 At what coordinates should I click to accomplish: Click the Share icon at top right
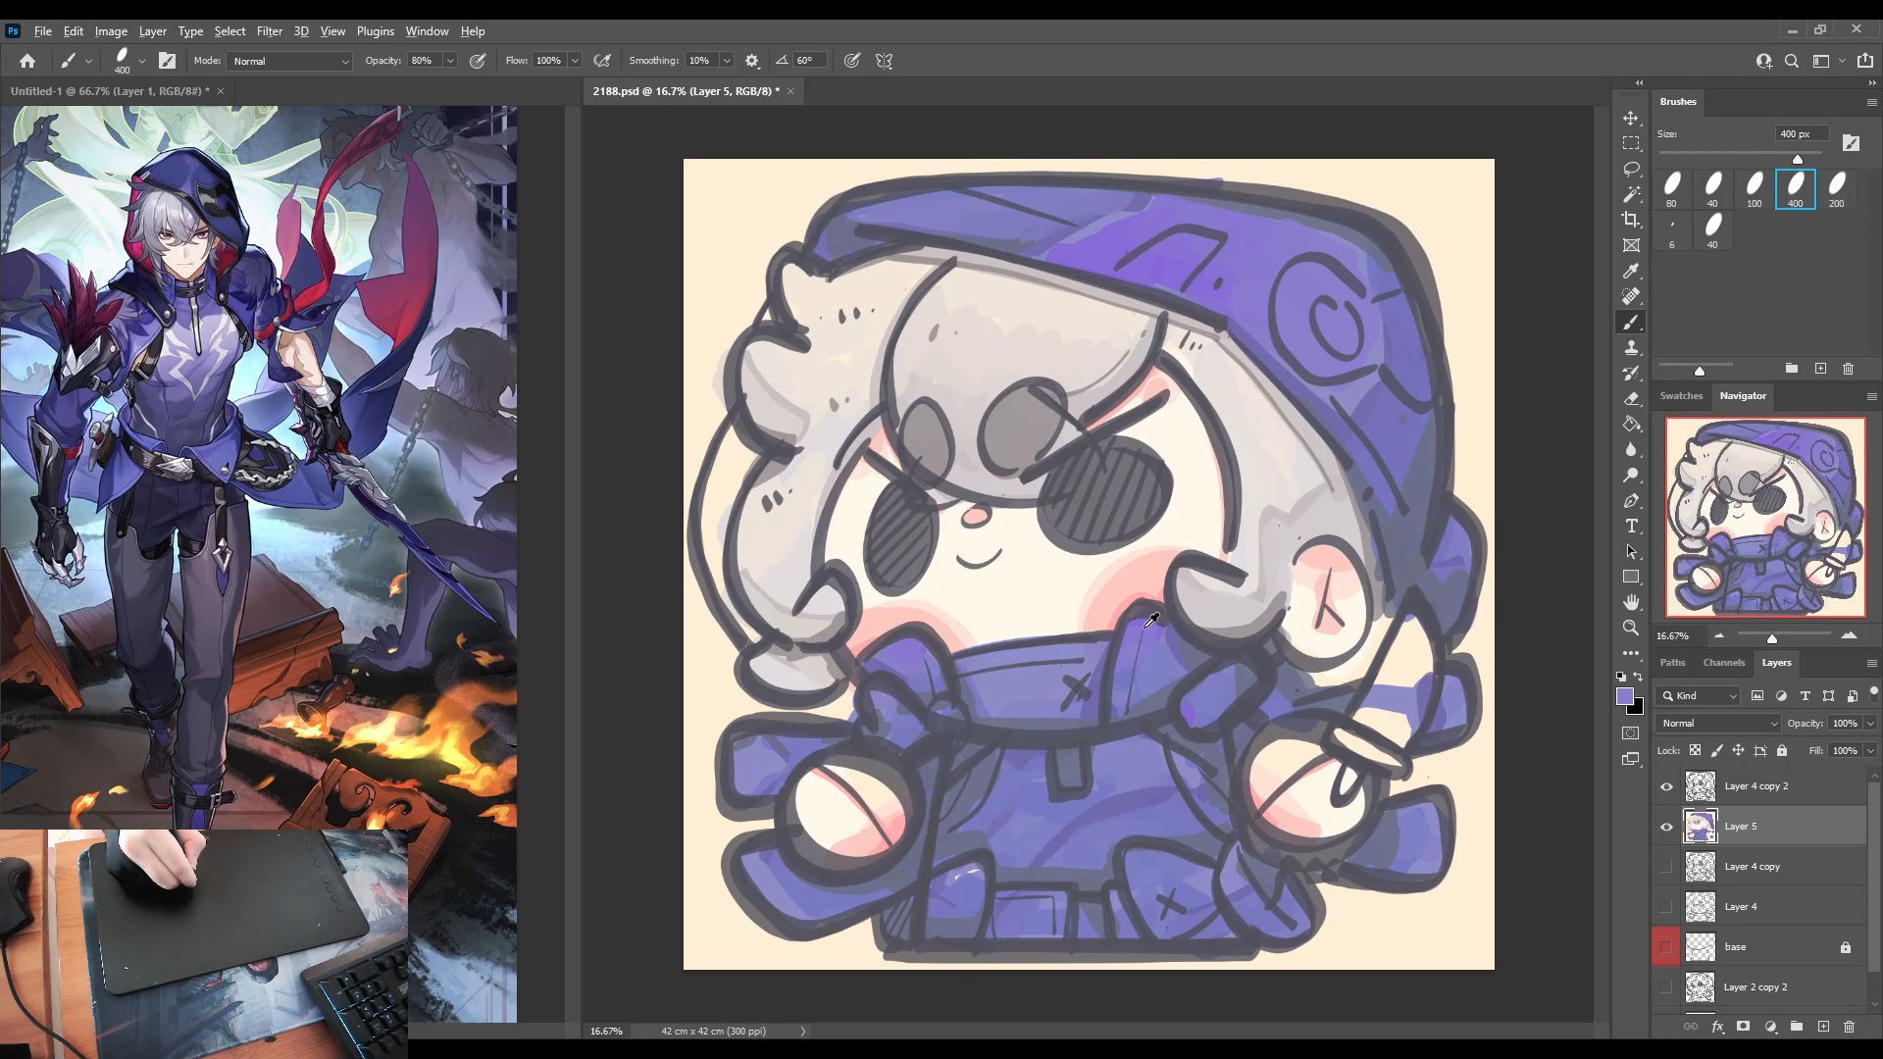tap(1865, 61)
